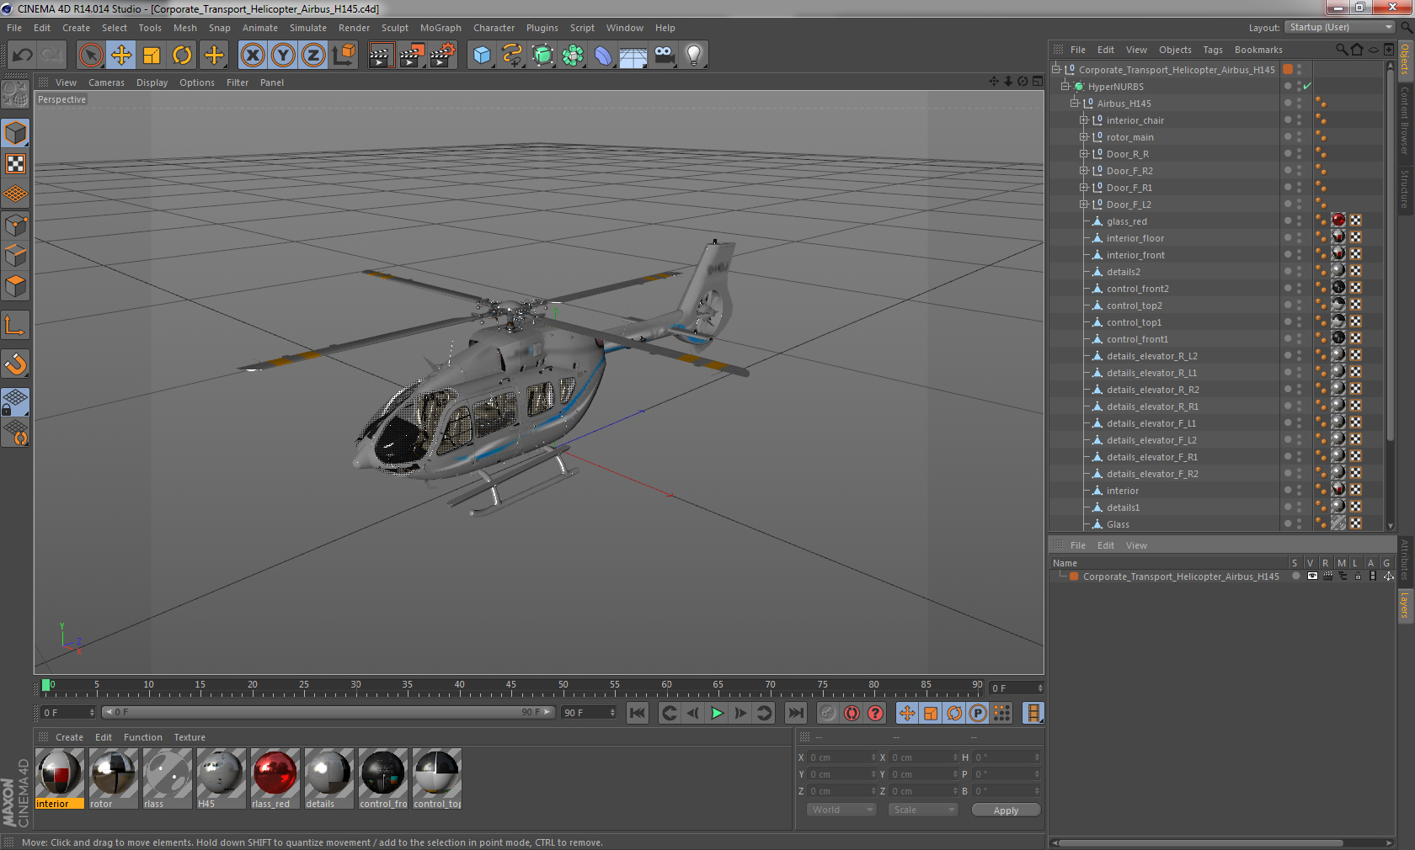Expand the interior_chair group
This screenshot has height=850, width=1415.
1084,120
